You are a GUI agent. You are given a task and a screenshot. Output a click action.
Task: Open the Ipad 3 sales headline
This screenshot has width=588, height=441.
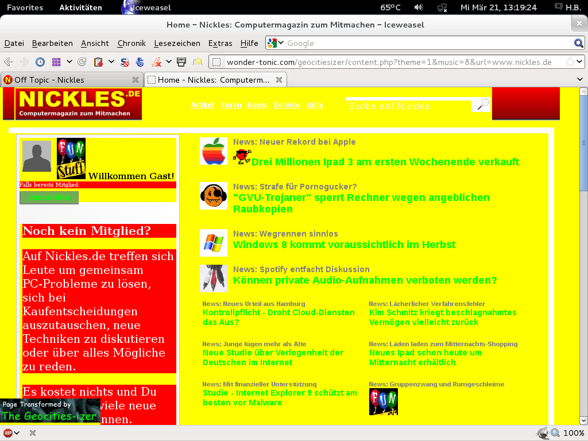coord(385,162)
